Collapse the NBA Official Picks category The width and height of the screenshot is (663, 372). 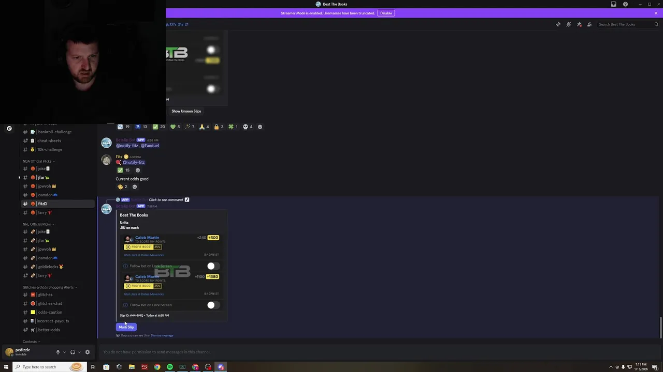[38, 161]
